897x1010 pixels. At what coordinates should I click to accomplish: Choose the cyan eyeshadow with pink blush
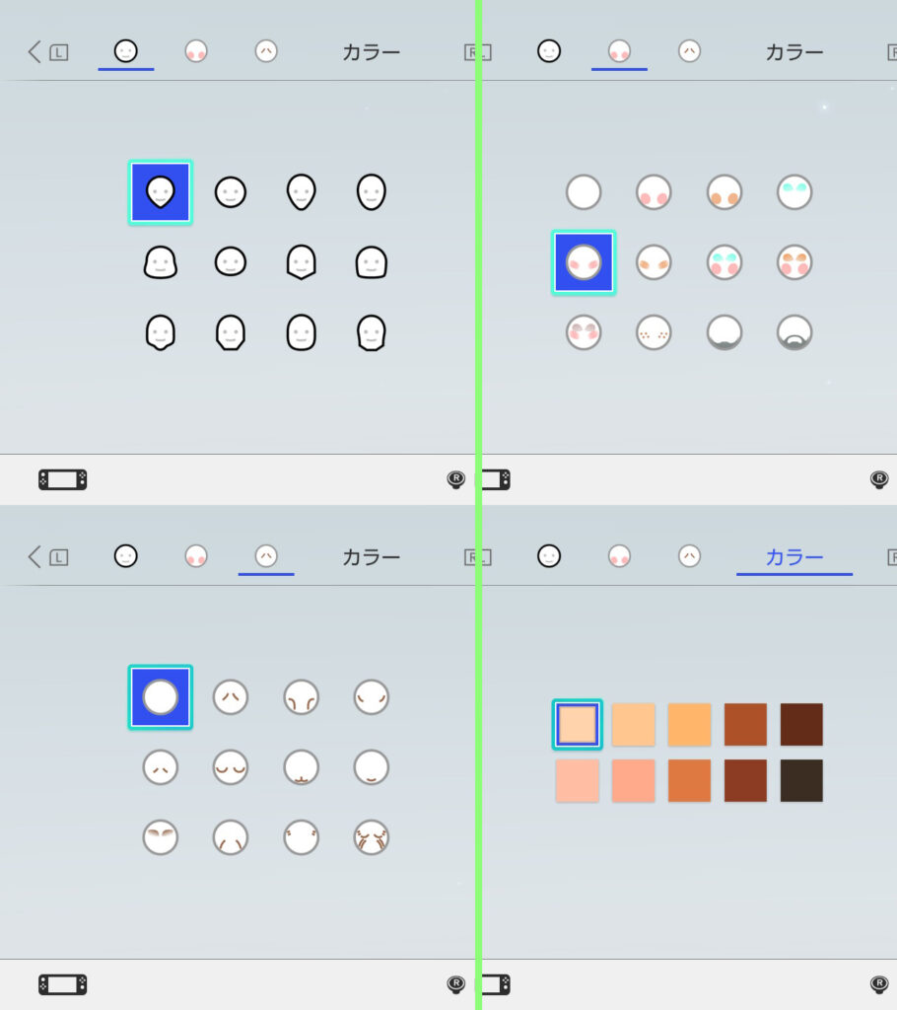point(724,262)
